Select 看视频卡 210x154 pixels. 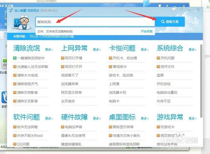[120, 66]
